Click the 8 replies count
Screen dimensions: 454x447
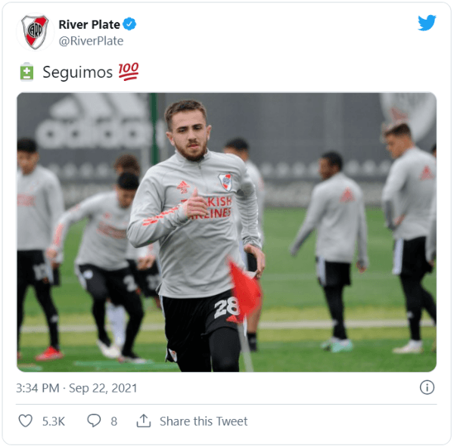coord(113,421)
